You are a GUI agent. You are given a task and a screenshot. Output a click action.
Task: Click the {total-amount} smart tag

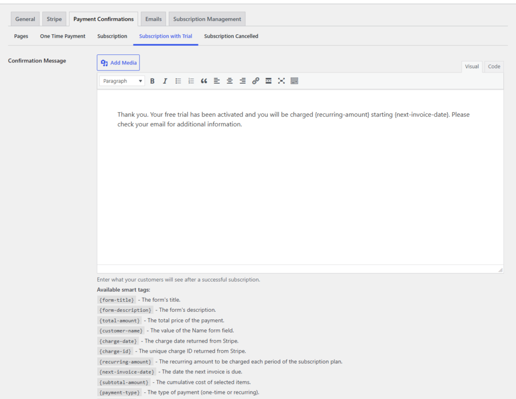click(x=119, y=320)
